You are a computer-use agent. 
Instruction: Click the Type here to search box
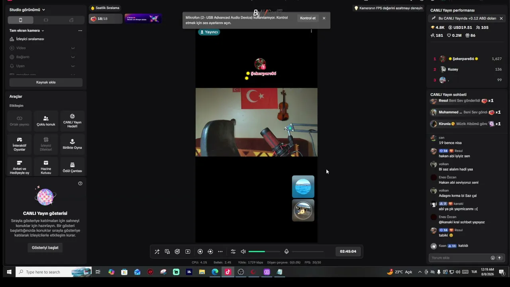53,272
